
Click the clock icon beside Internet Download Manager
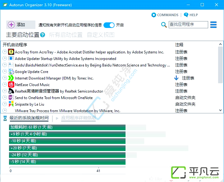point(5,78)
